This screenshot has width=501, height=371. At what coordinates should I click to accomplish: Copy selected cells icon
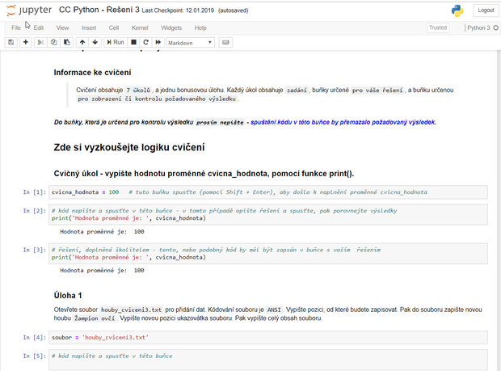(54, 42)
